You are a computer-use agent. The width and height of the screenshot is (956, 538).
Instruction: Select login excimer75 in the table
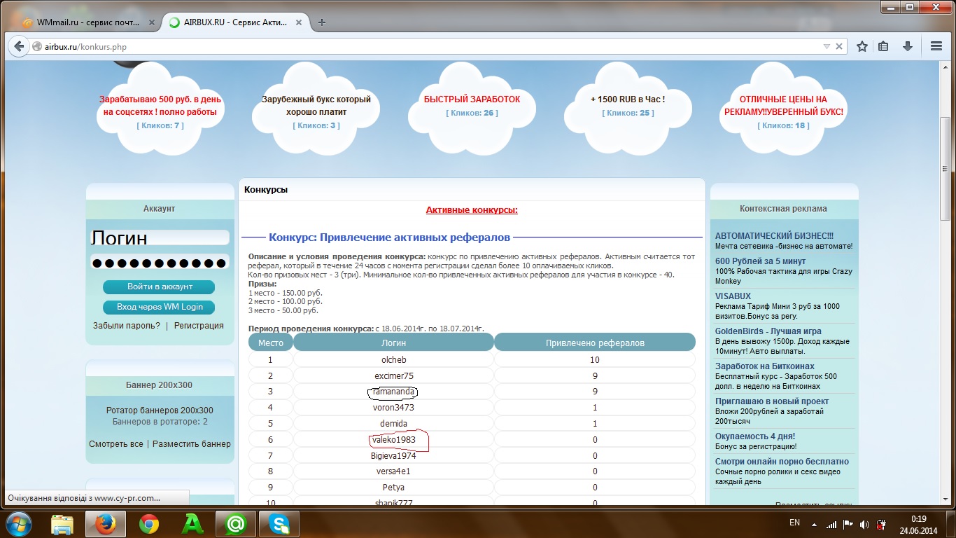click(x=394, y=376)
